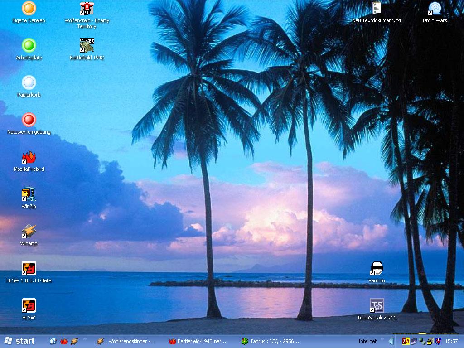Click the Papierkorb recycle bin icon
This screenshot has width=464, height=348.
pos(29,83)
